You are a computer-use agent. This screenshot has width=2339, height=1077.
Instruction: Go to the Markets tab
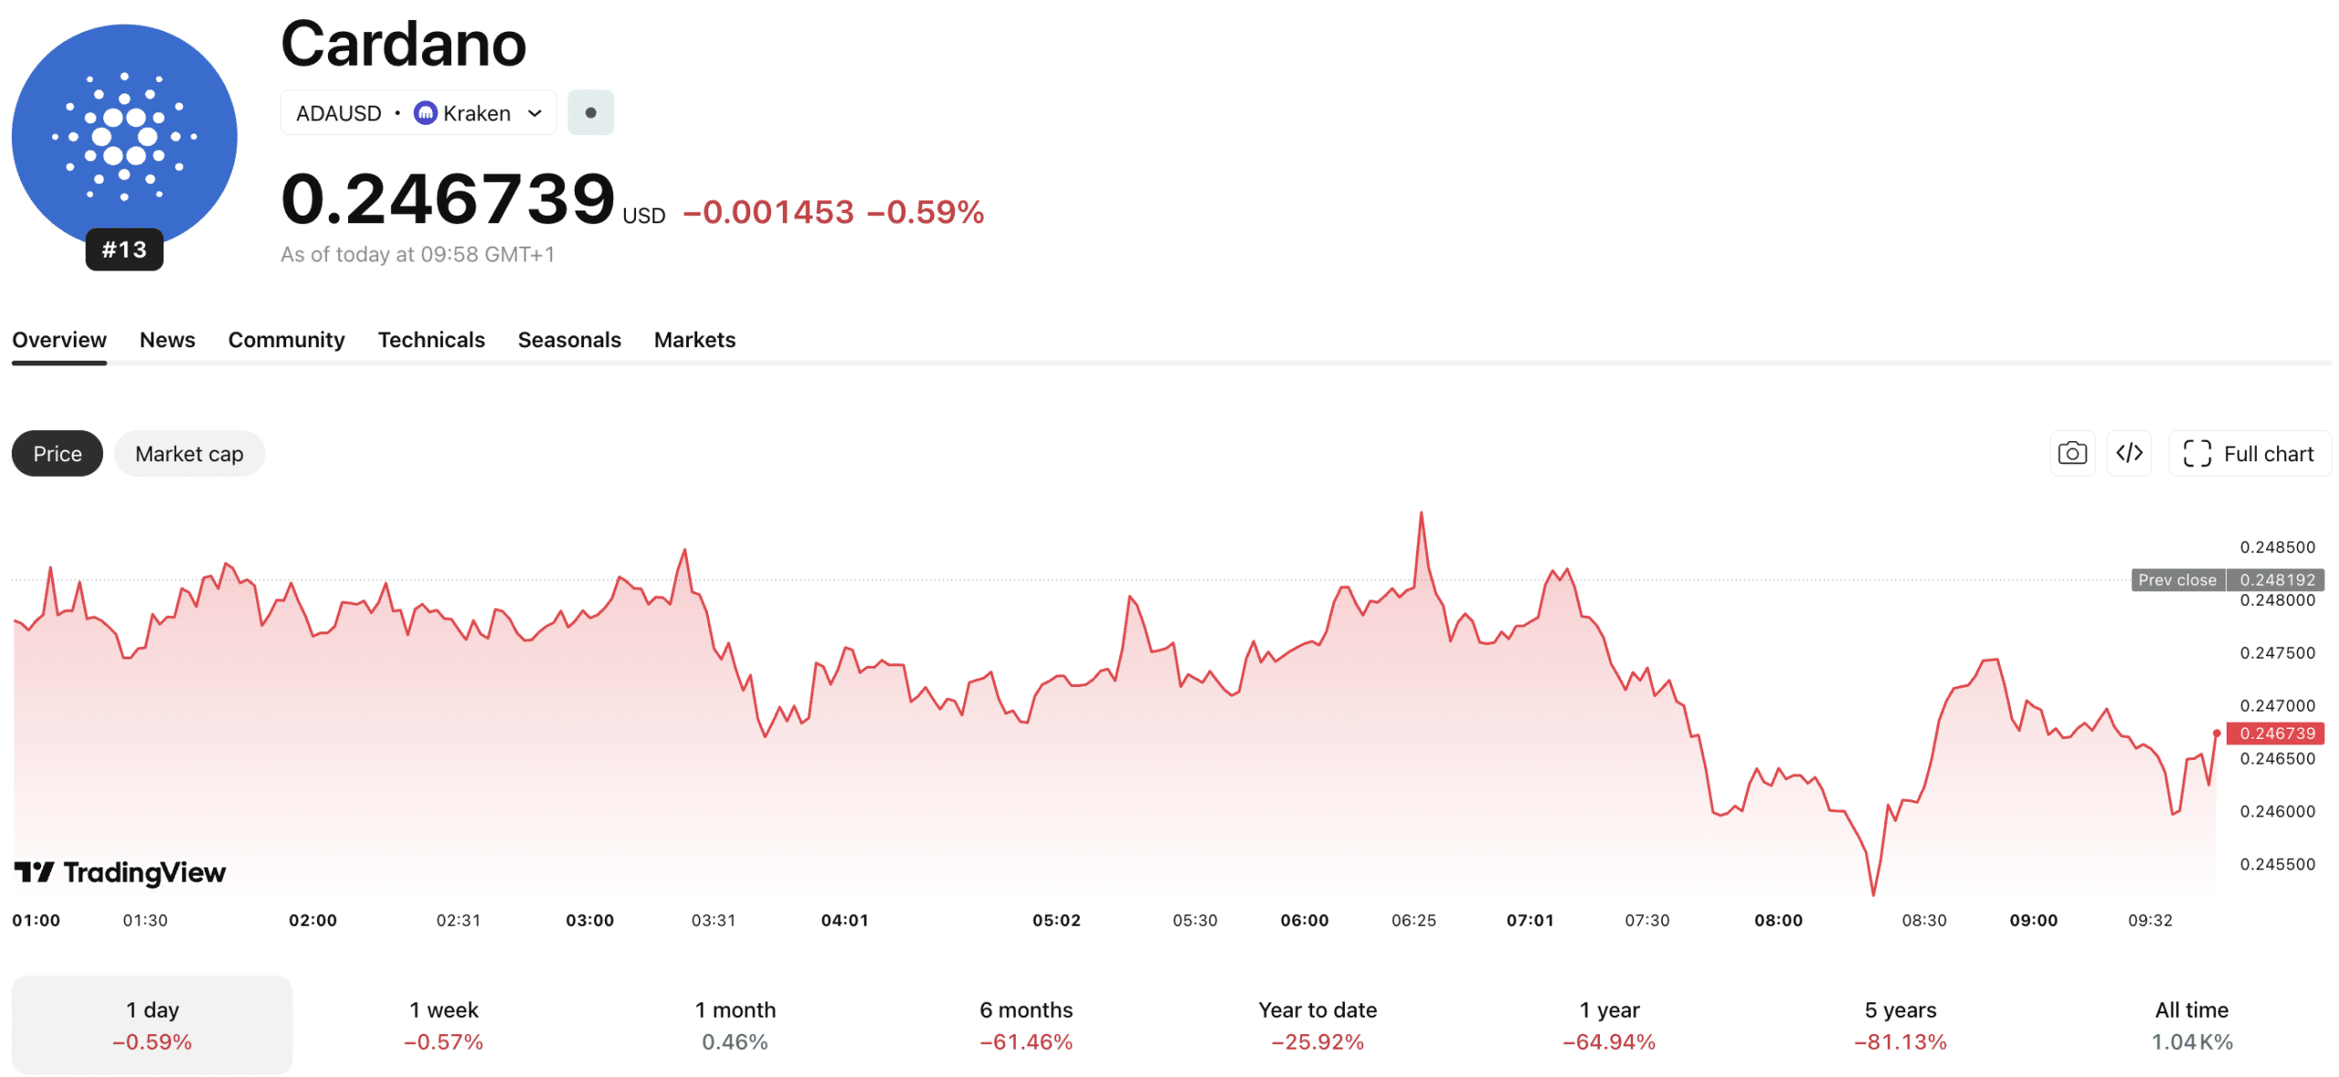coord(694,340)
